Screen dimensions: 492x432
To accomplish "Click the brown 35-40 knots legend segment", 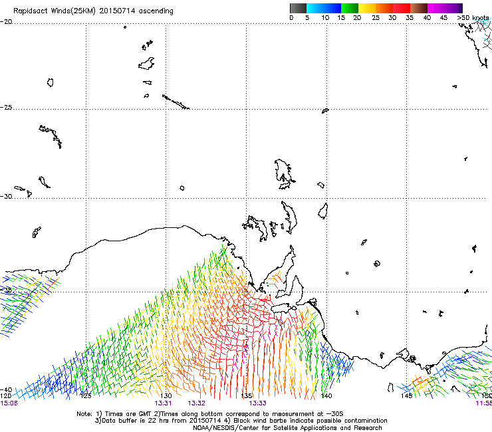I will (x=419, y=8).
